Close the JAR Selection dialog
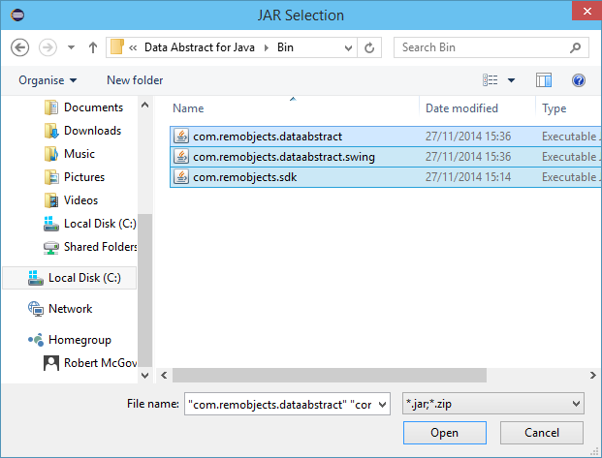 coord(586,11)
